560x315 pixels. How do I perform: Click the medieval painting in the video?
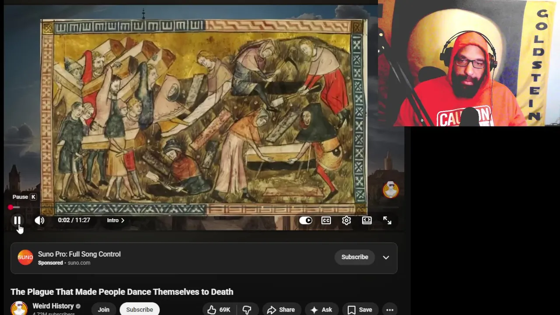click(x=204, y=117)
